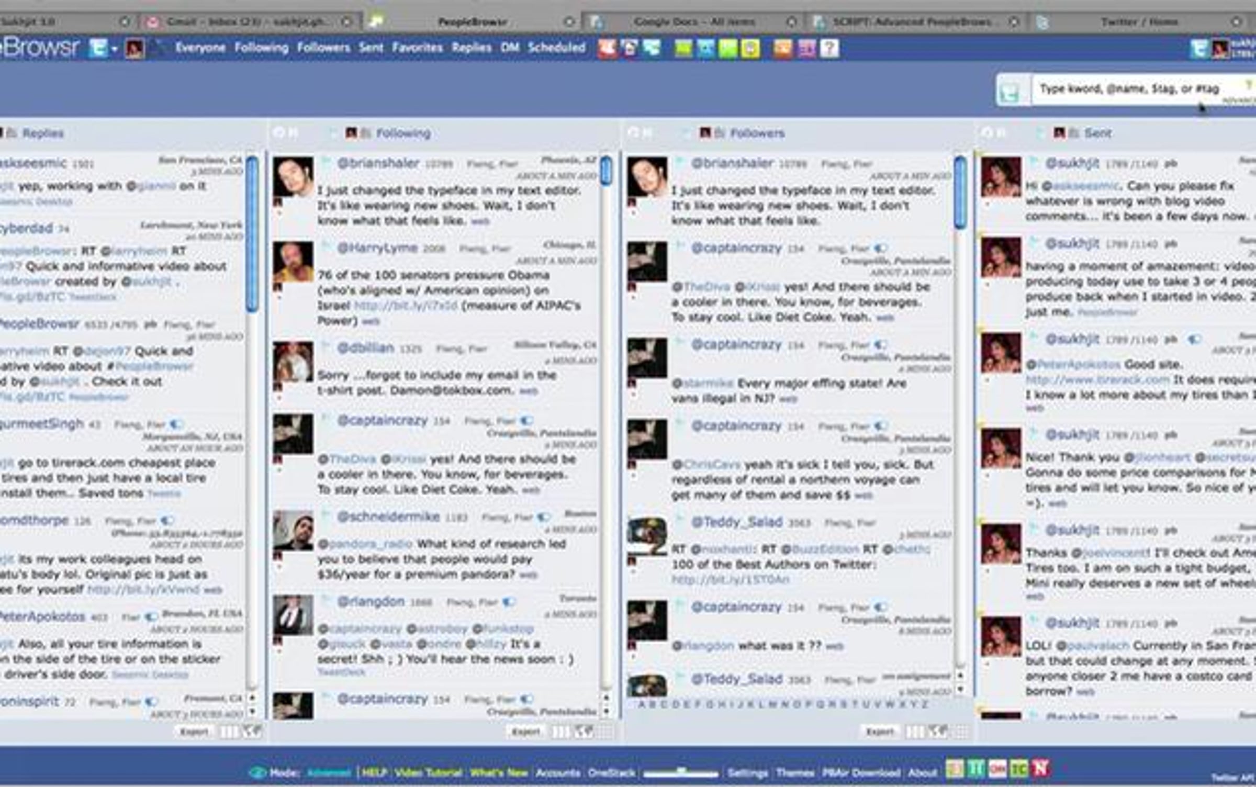This screenshot has width=1256, height=787.
Task: Open the bit.ly link in the @HarryLyme tweet
Action: [x=406, y=305]
